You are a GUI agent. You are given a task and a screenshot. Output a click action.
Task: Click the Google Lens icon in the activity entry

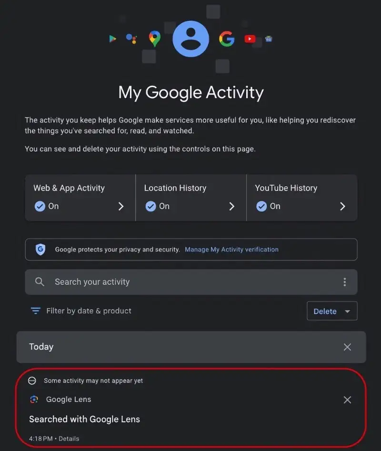tap(33, 400)
